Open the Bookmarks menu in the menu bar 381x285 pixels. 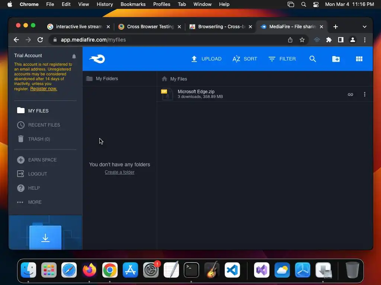click(133, 4)
